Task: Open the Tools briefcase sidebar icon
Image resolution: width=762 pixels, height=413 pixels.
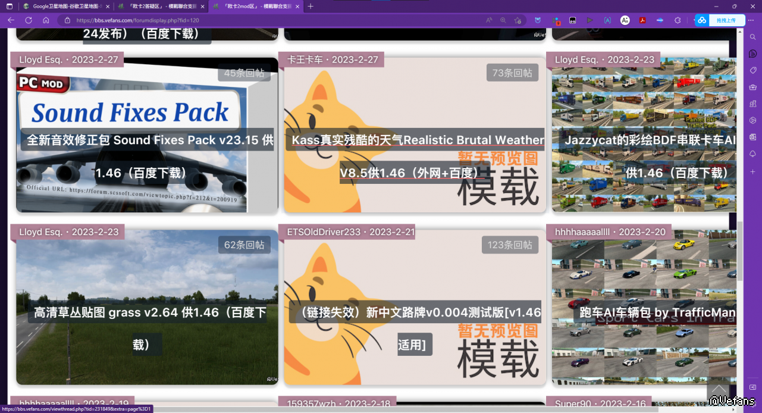Action: [753, 87]
